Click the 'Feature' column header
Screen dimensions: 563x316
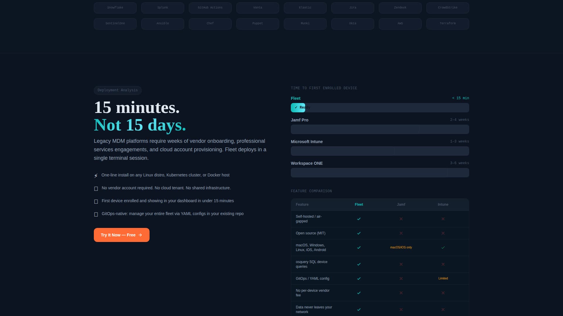[302, 205]
